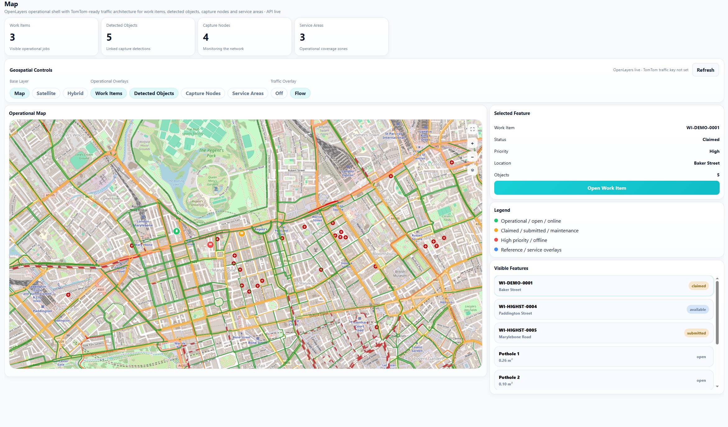This screenshot has width=728, height=427.
Task: Switch base layer to Map
Action: coord(20,93)
